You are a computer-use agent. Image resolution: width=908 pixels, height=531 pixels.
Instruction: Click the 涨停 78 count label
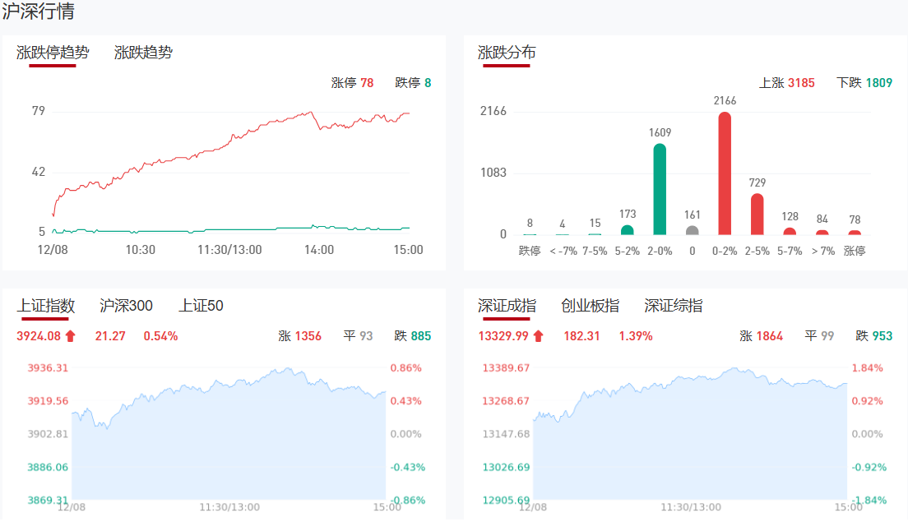[x=352, y=82]
